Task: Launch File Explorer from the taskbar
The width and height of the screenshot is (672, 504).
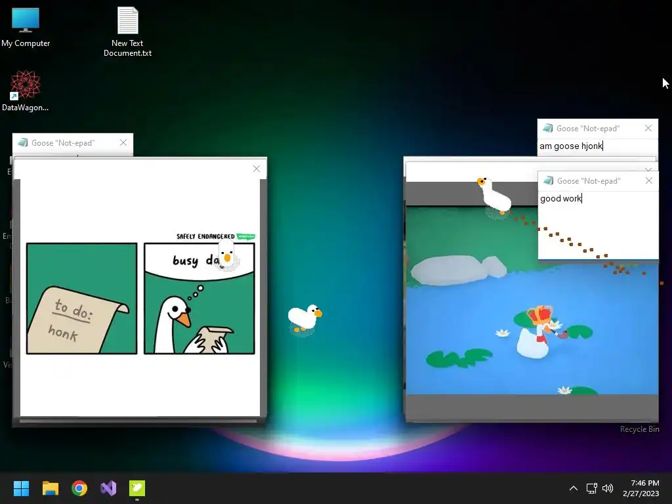Action: pyautogui.click(x=50, y=488)
